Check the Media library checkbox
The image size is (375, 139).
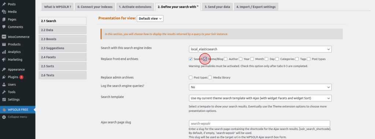point(210,78)
